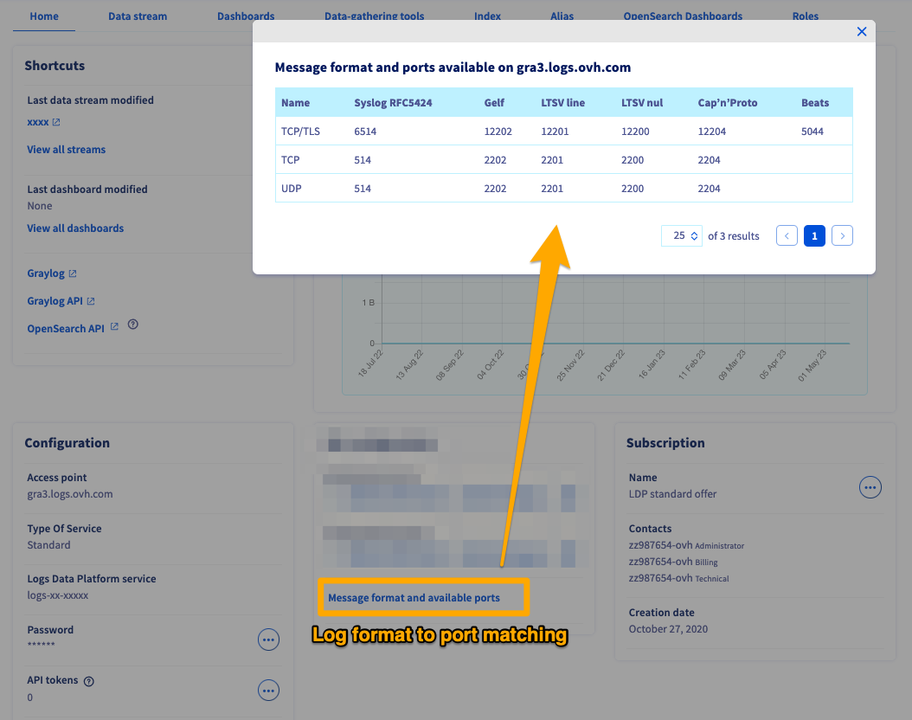Click the View all streams link
The image size is (912, 720).
pos(66,149)
